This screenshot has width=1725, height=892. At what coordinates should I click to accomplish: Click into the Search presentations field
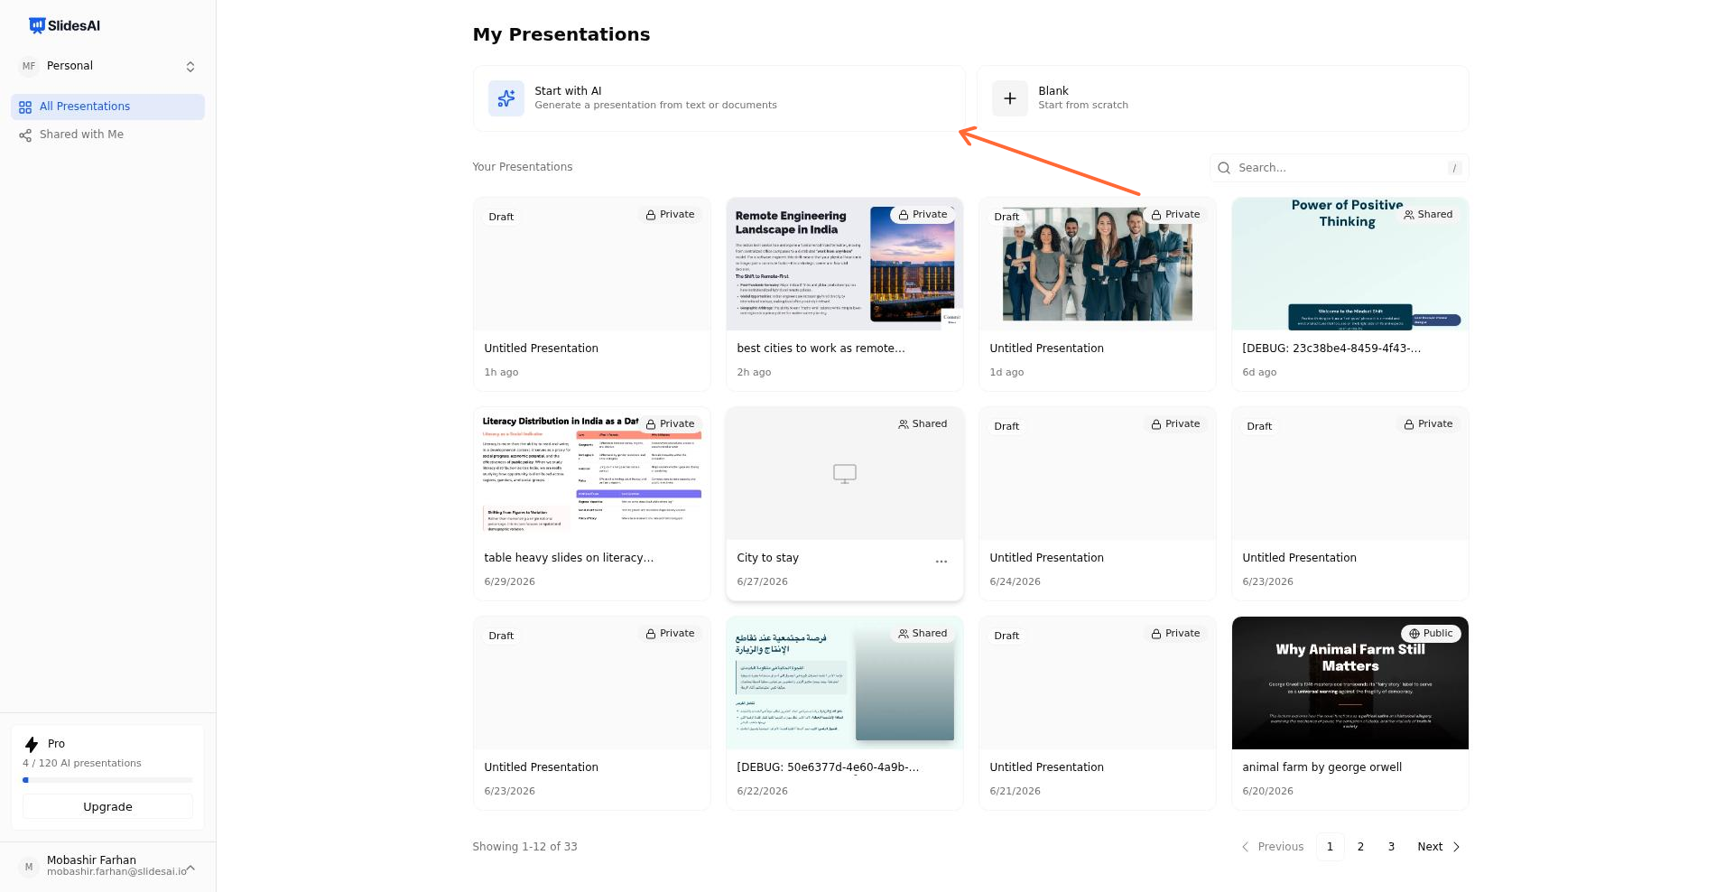pyautogui.click(x=1340, y=168)
